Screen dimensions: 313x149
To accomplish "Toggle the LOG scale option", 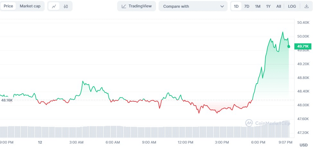I will tap(292, 6).
